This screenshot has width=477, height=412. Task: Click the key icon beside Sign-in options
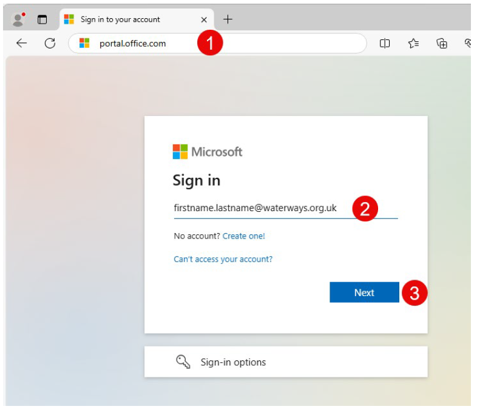click(x=183, y=362)
